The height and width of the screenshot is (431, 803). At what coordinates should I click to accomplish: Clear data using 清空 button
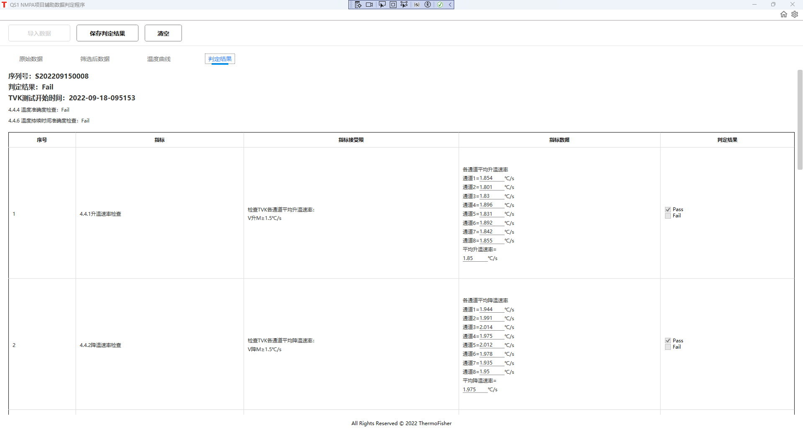163,33
